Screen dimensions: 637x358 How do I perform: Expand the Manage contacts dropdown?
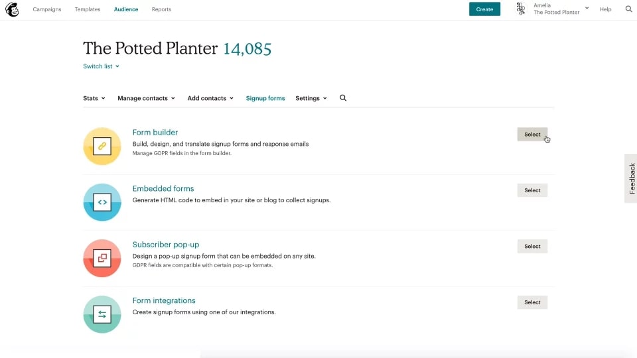point(146,98)
